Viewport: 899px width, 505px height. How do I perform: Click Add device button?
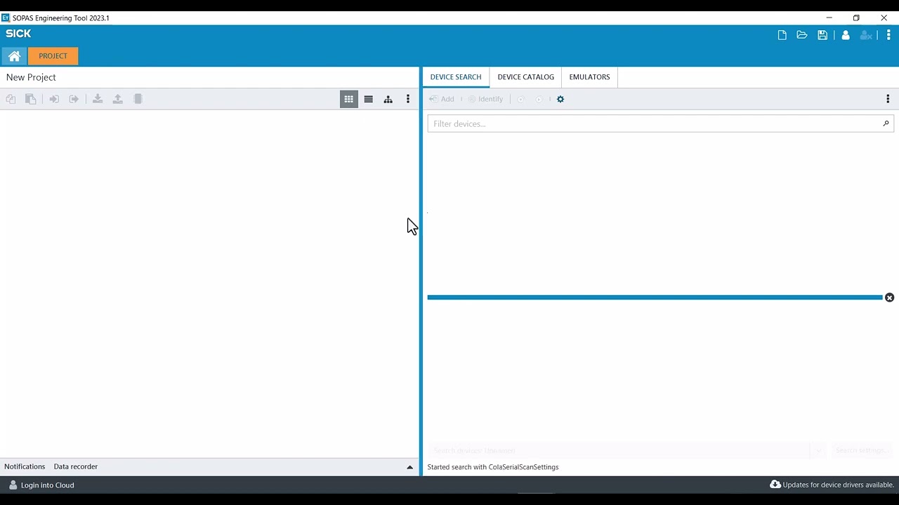[442, 99]
